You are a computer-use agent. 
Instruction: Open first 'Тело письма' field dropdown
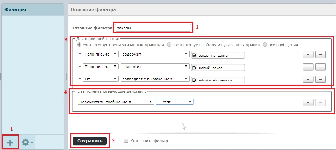point(101,54)
